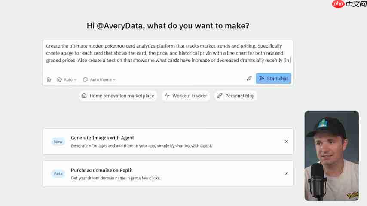Screen dimensions: 367x206
Task: Click the palette icon beside Auto theme
Action: 86,80
